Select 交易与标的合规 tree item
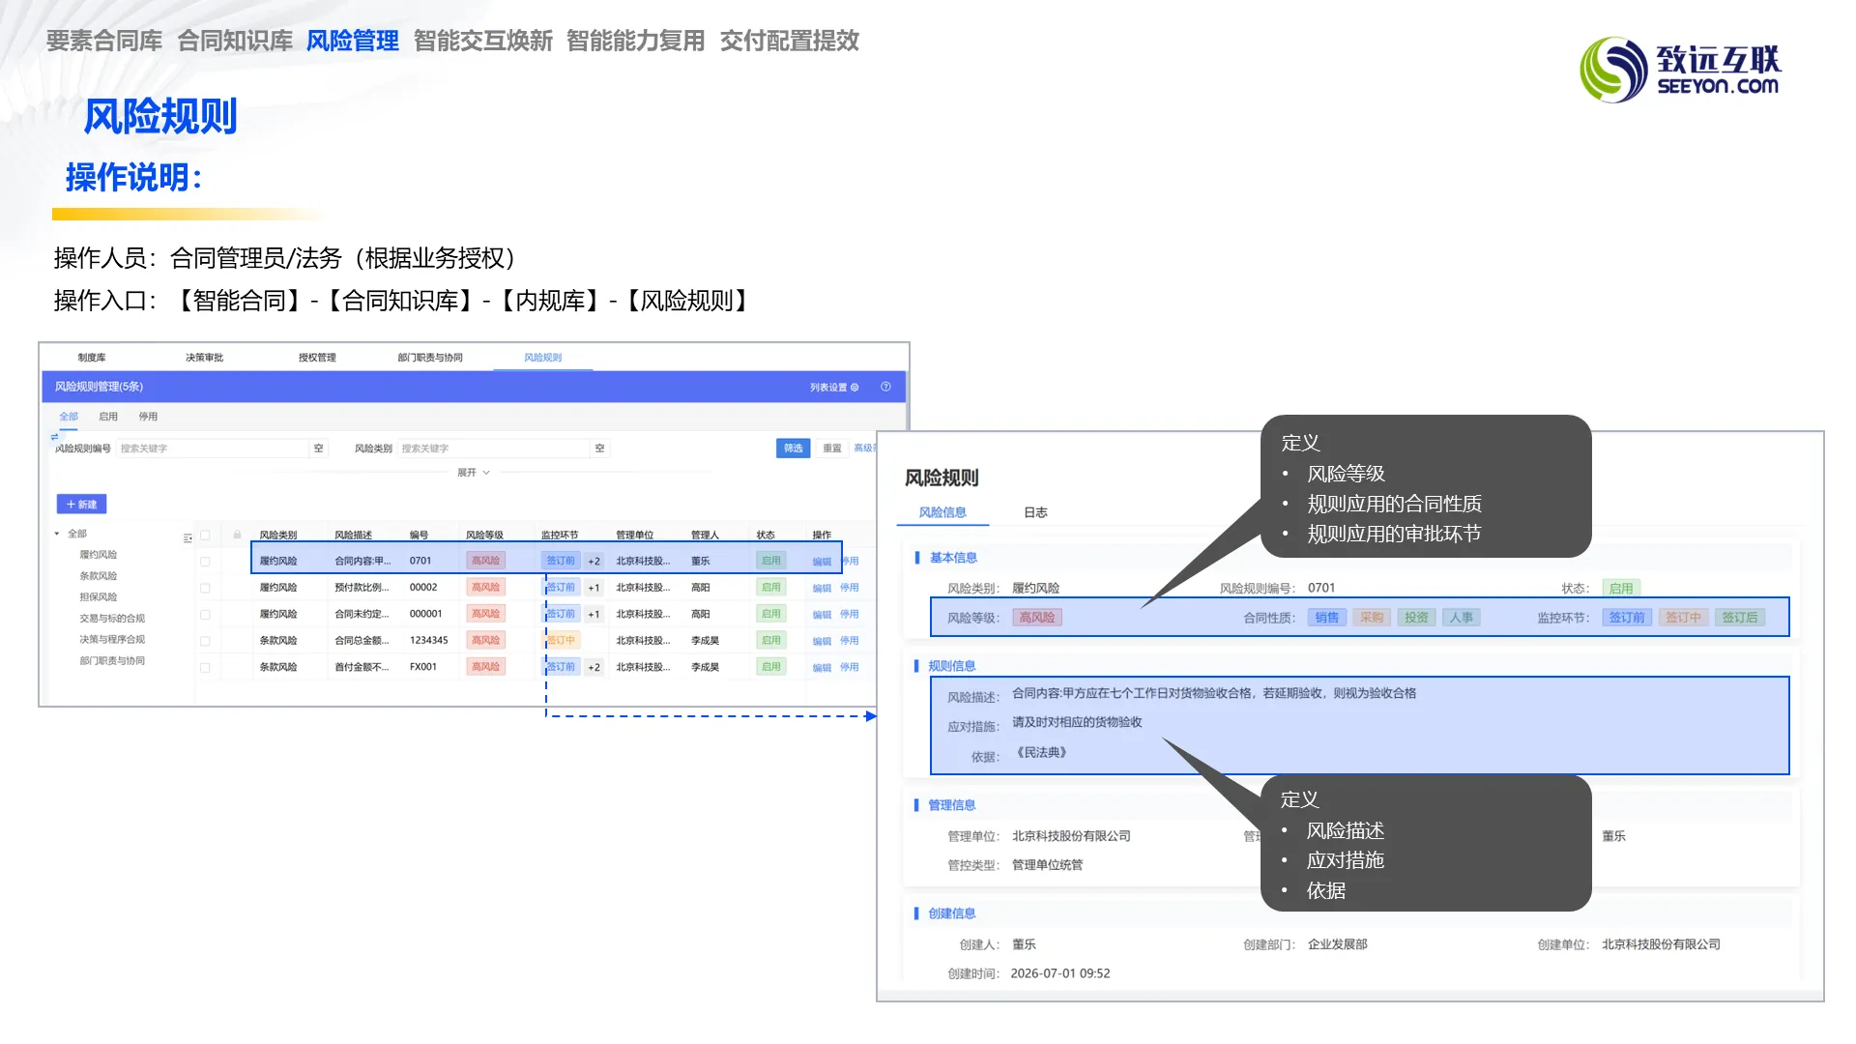The height and width of the screenshot is (1044, 1856). tap(112, 619)
